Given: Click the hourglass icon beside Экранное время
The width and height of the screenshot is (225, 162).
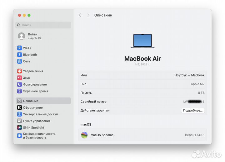Looking at the screenshot, I should click(x=19, y=91).
